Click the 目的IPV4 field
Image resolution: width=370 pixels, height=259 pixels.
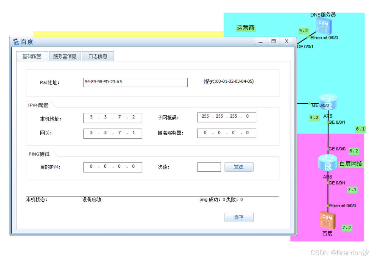pyautogui.click(x=113, y=167)
